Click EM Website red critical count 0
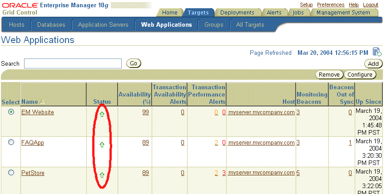The width and height of the screenshot is (387, 194). 224,112
